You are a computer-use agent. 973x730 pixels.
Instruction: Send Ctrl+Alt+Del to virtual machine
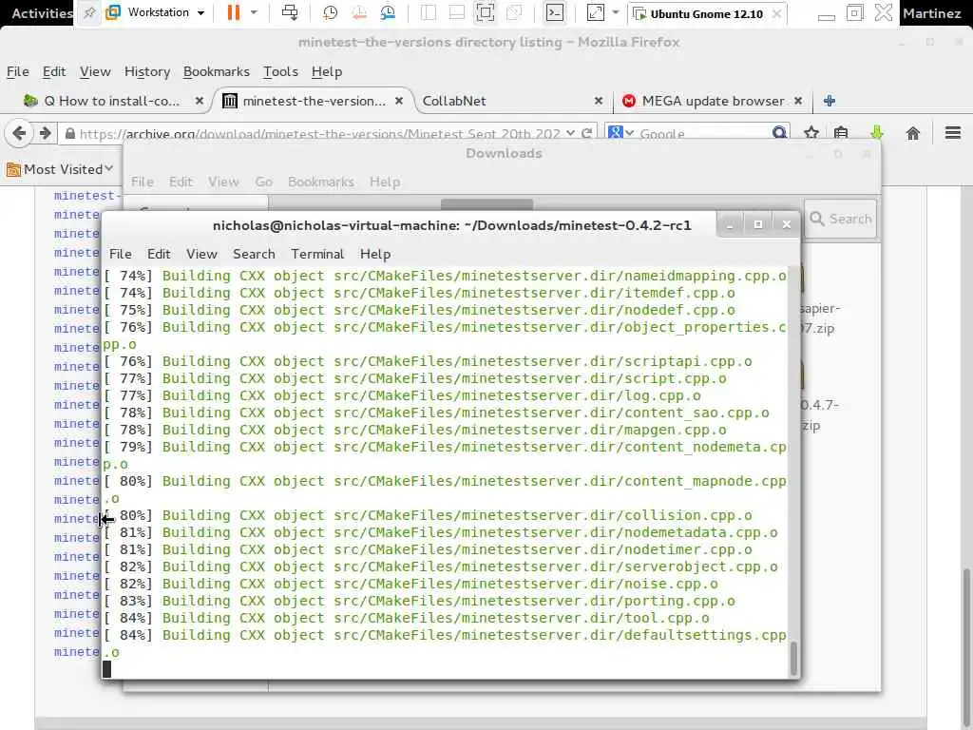tap(290, 12)
